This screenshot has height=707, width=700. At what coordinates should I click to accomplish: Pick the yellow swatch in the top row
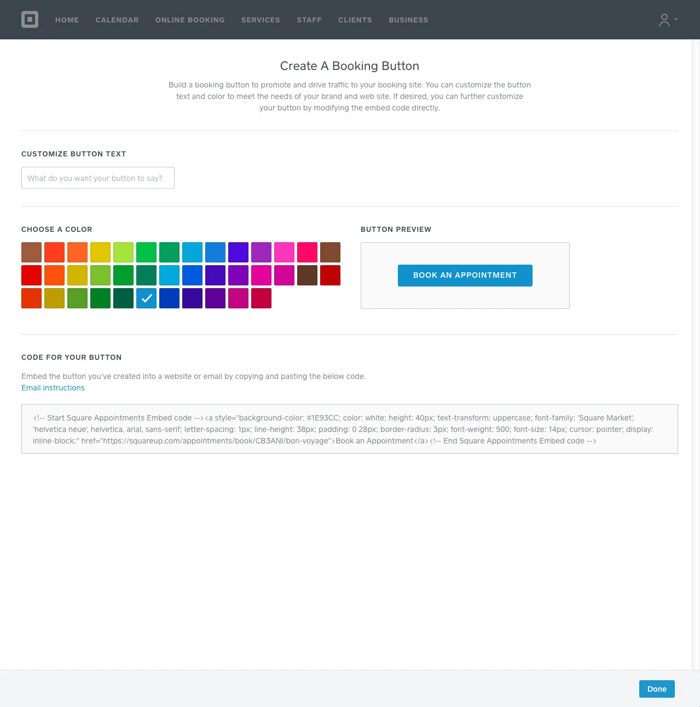101,253
